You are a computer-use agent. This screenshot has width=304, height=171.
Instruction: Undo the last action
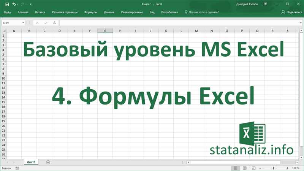[x=14, y=4]
